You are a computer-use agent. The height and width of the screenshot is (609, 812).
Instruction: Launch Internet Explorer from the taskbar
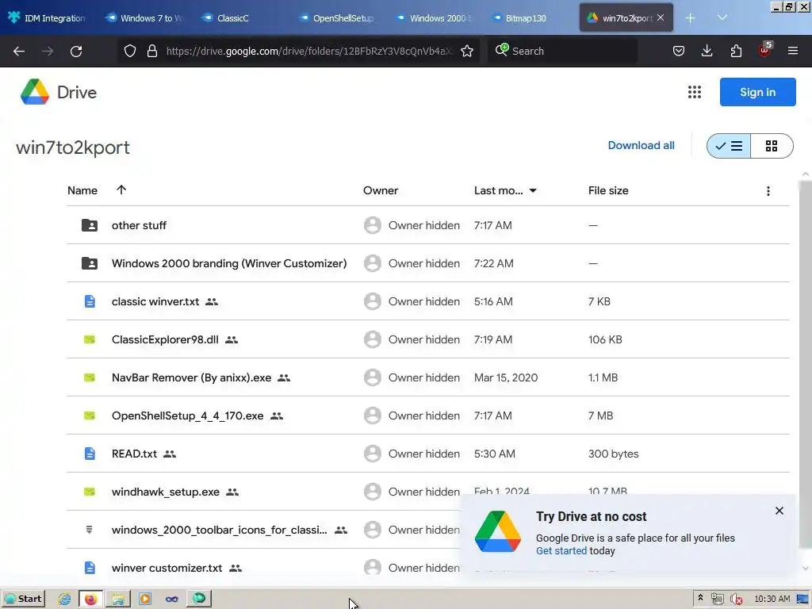pyautogui.click(x=64, y=599)
